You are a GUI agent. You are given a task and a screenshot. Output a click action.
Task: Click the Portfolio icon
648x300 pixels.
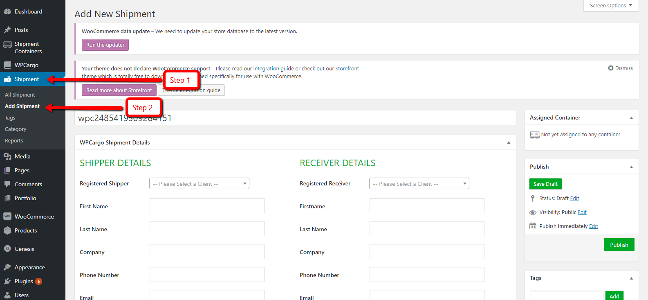(x=7, y=198)
